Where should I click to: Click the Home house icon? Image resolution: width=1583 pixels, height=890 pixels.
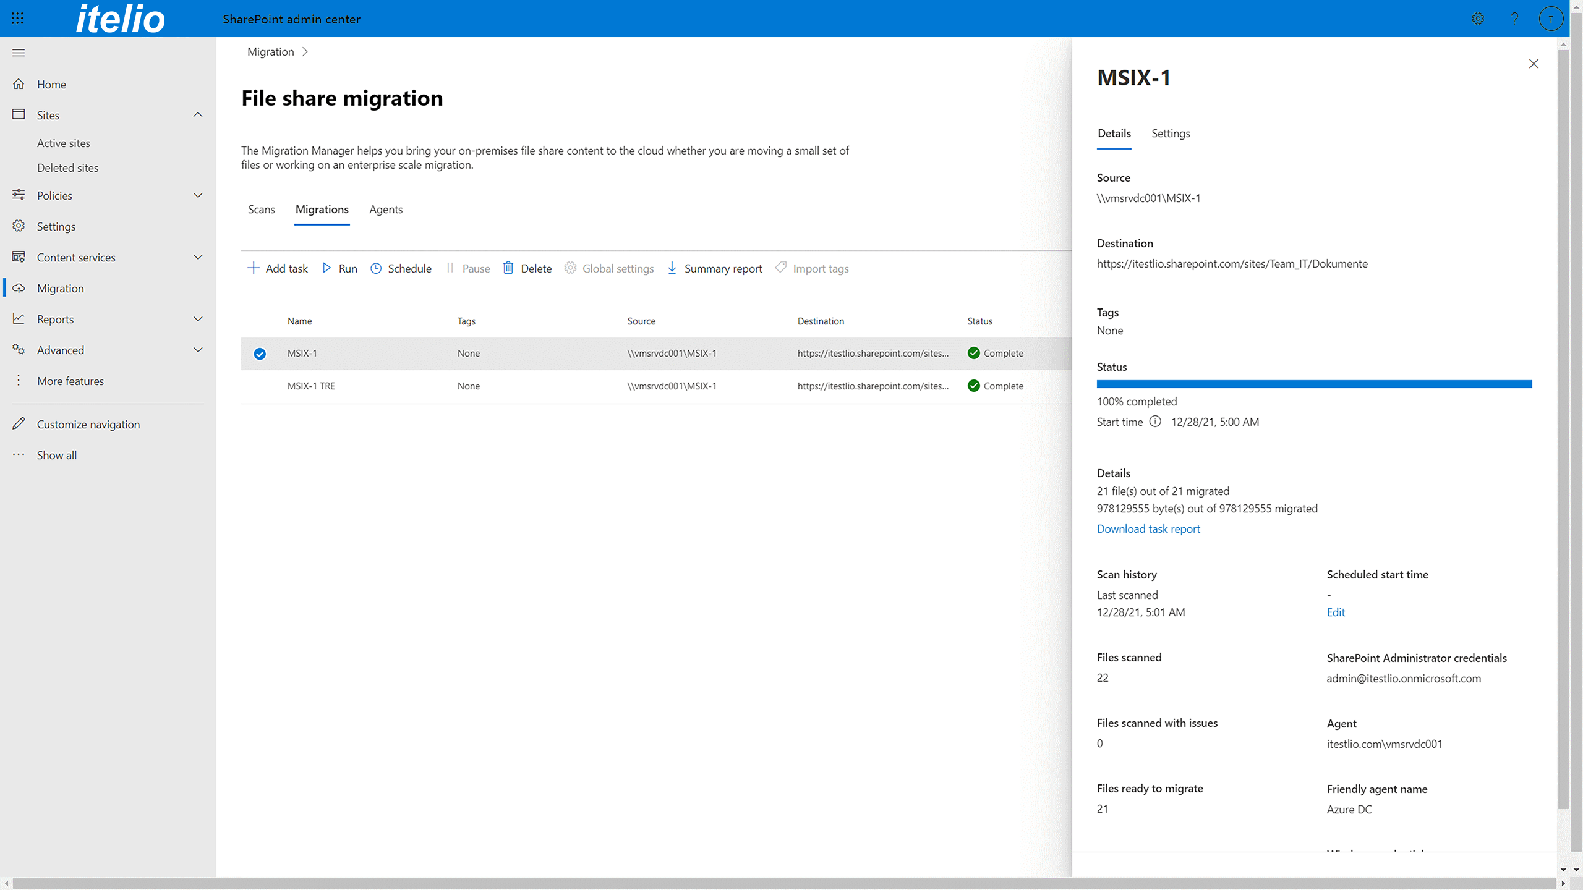19,83
